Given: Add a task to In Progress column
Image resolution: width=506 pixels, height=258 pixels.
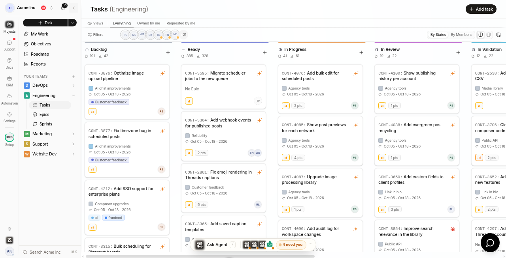Looking at the screenshot, I should click(361, 52).
